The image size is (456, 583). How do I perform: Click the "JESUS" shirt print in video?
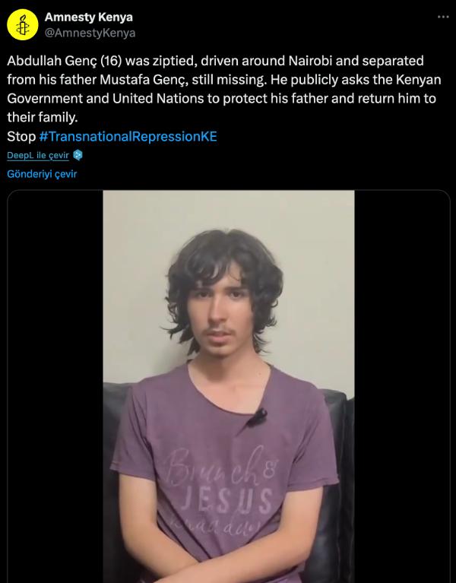point(228,500)
